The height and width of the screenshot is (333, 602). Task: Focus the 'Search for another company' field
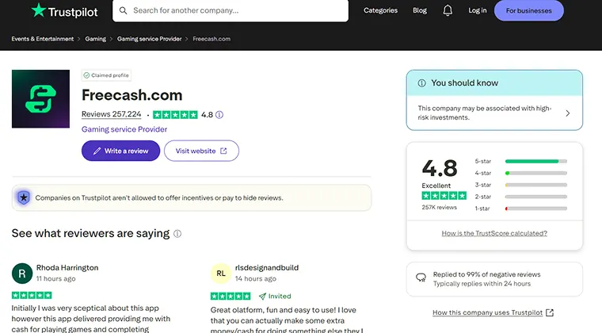(231, 10)
